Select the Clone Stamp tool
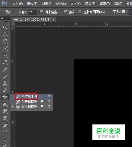Viewport: 132px width, 147px height. (x=5, y=83)
